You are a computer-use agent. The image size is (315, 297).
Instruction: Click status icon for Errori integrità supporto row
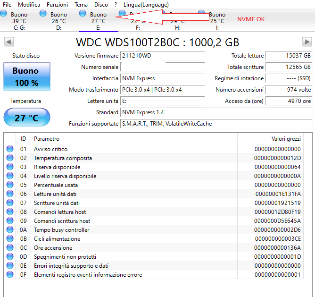tap(10, 266)
